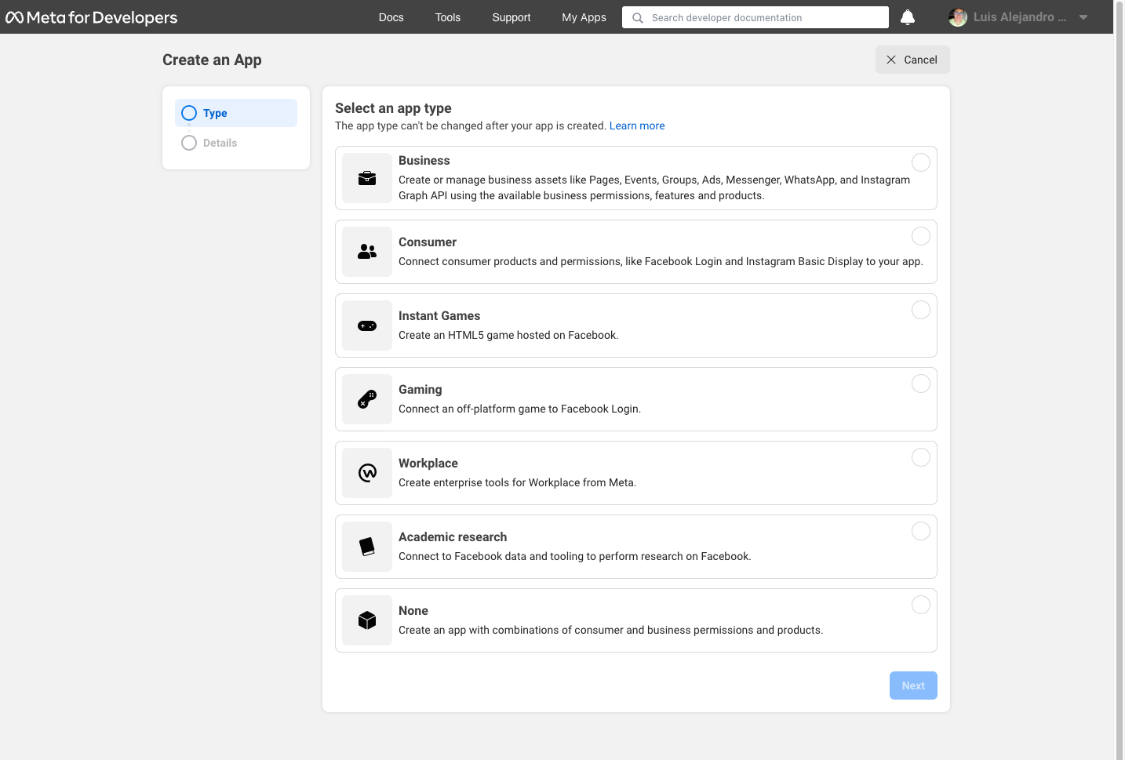Click the Luis Alejandro account name
Screen dimensions: 1125x760
(1020, 17)
